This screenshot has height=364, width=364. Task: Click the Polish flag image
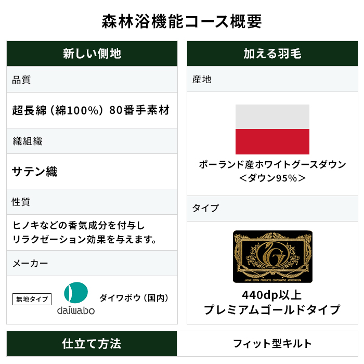click(x=272, y=129)
